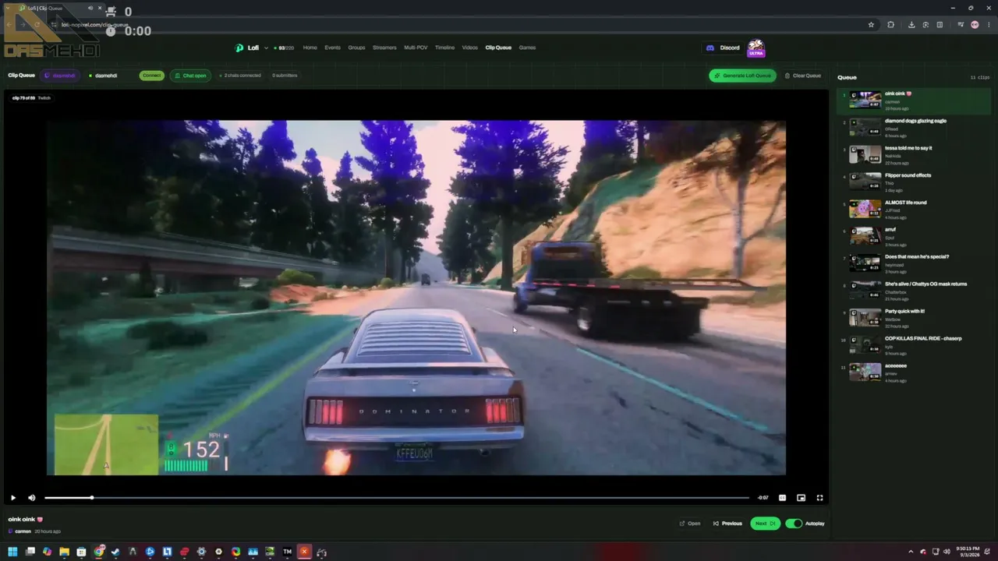Open the ULTRA profile avatar
998x561 pixels.
point(756,48)
